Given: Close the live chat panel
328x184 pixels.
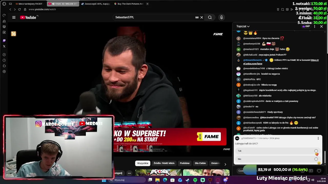Looking at the screenshot, I should (x=321, y=26).
